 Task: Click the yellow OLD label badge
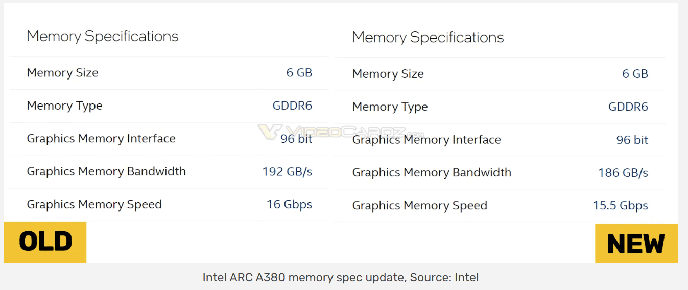(45, 242)
